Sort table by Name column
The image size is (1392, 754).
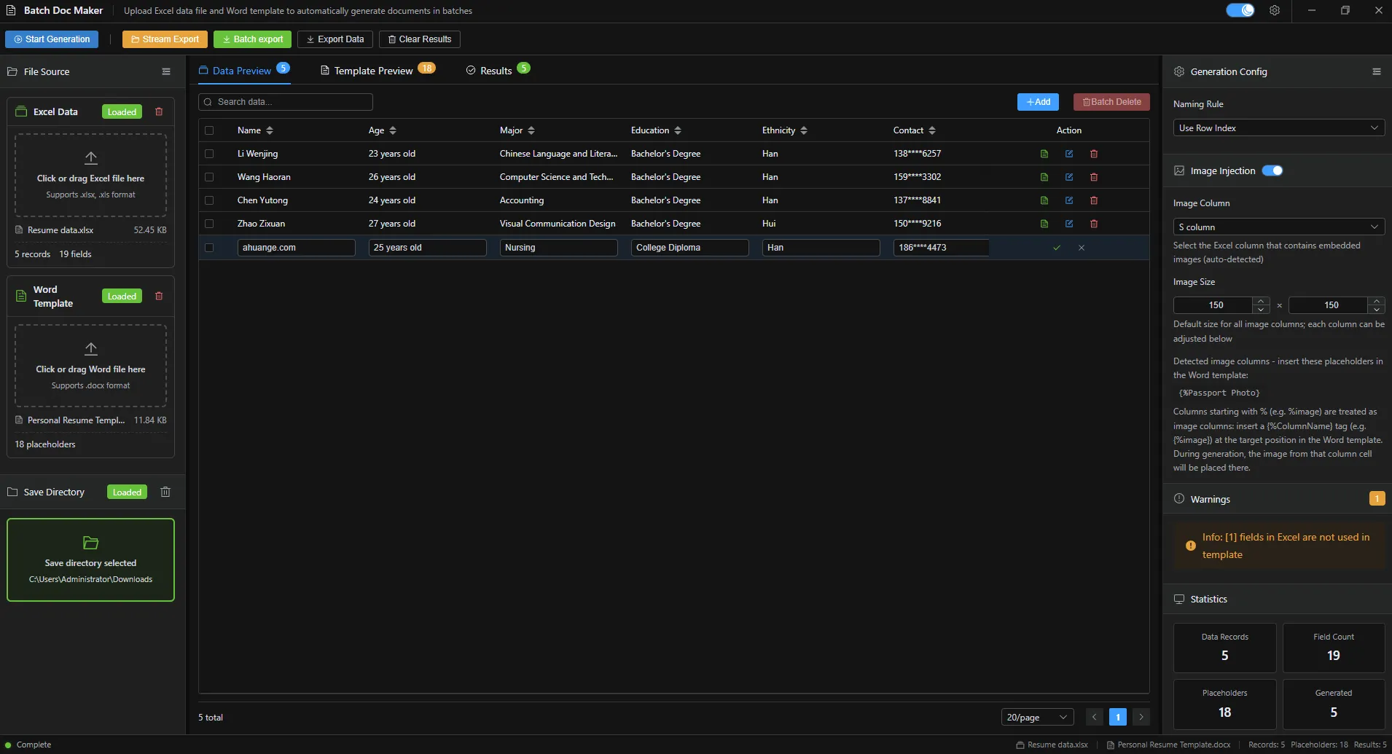270,130
